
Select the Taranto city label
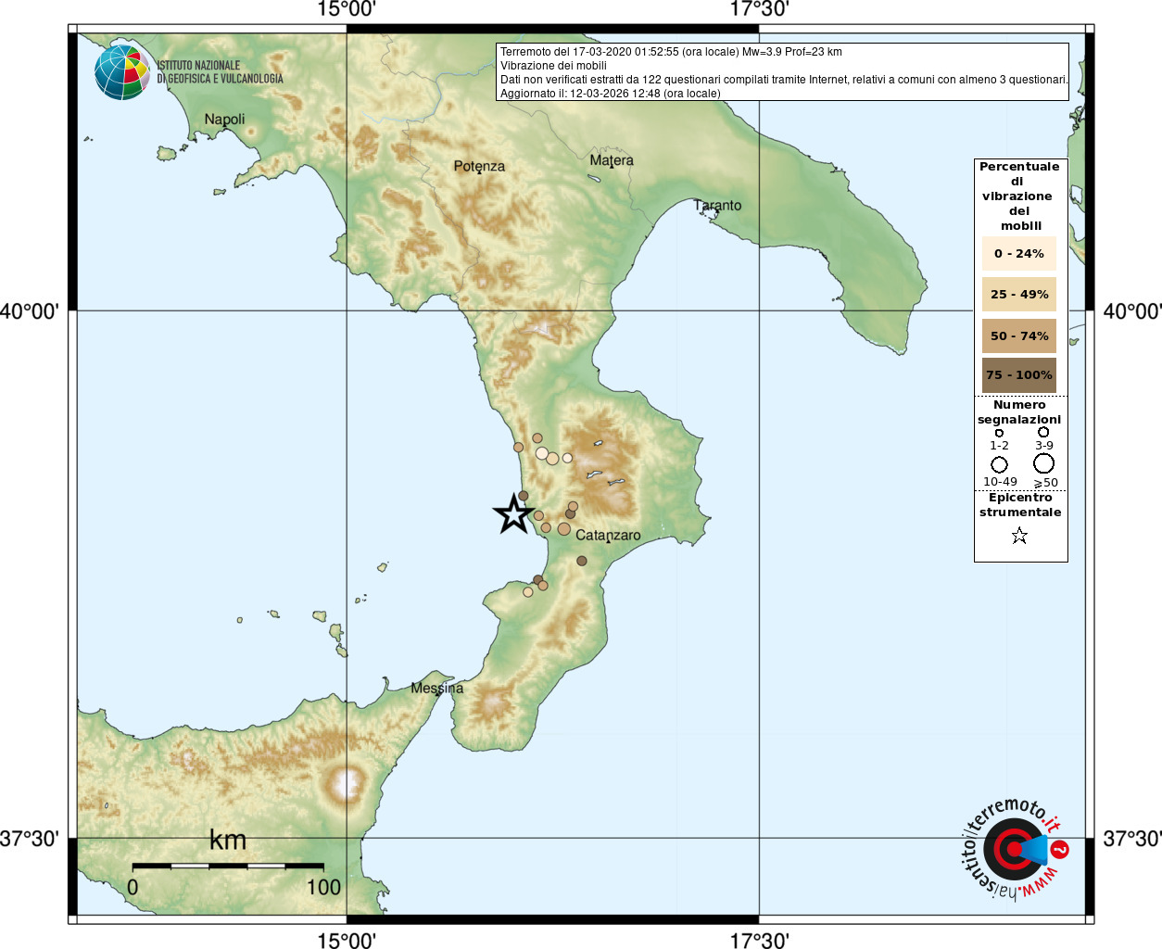718,206
